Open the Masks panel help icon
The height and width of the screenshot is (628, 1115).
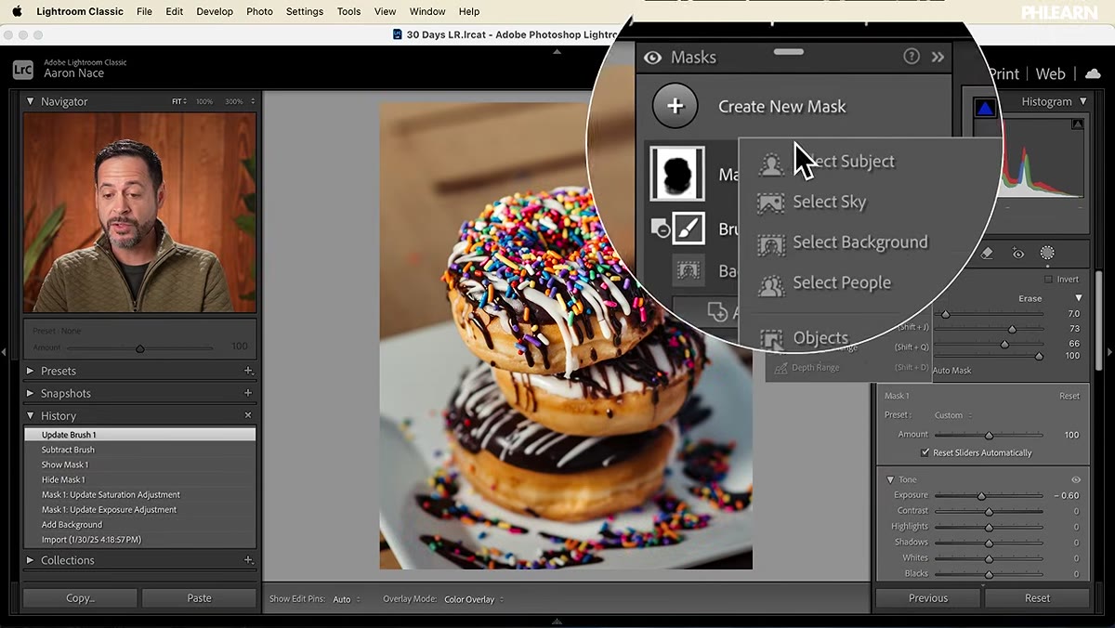[912, 57]
